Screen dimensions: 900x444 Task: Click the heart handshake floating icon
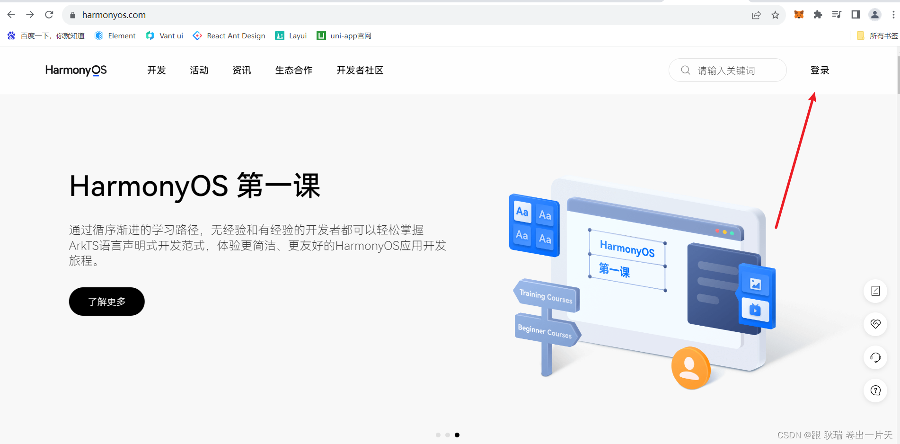[875, 324]
